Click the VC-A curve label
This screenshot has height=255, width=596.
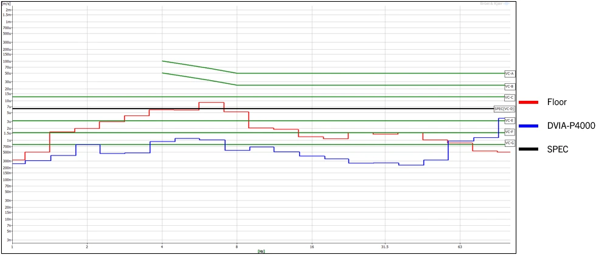509,73
